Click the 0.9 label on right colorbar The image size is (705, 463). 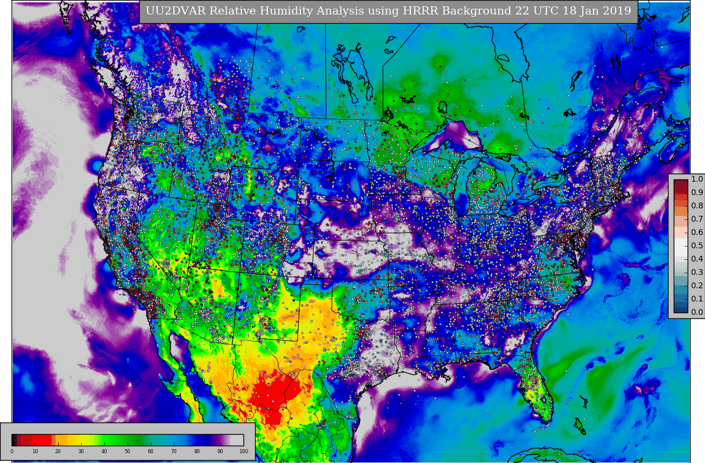click(697, 193)
